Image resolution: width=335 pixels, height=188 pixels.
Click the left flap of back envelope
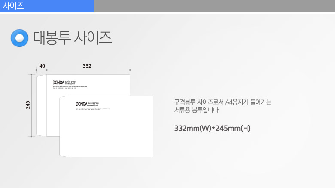coord(41,105)
